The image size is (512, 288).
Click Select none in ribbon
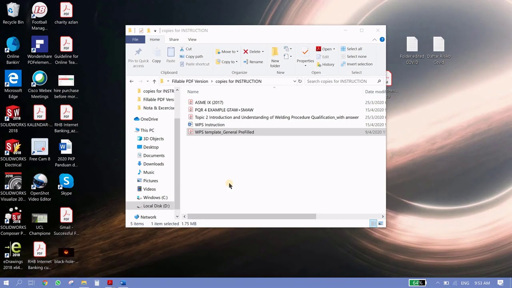354,56
